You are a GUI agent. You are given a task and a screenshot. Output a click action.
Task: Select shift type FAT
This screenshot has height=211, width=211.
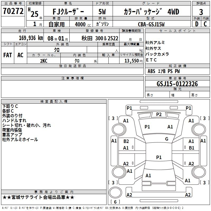tap(8, 55)
